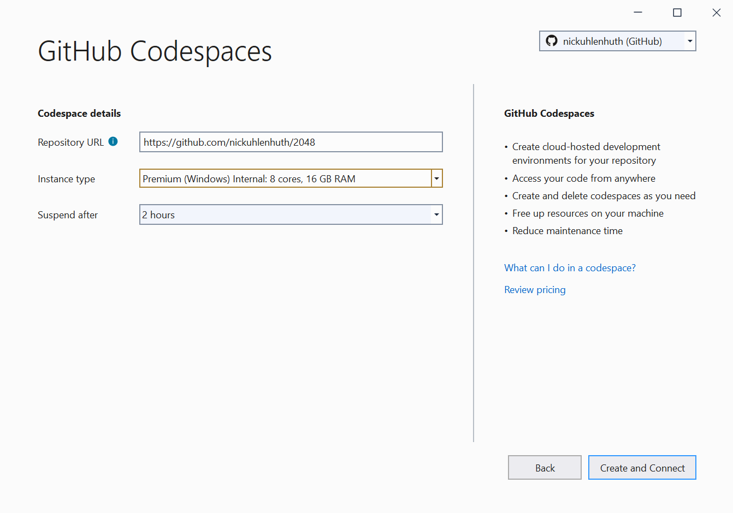Image resolution: width=733 pixels, height=513 pixels.
Task: Click the Codespace details heading
Action: tap(79, 114)
